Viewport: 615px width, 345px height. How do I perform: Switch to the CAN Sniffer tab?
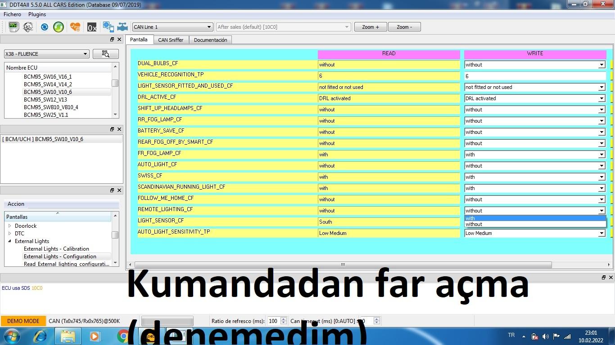pyautogui.click(x=171, y=40)
